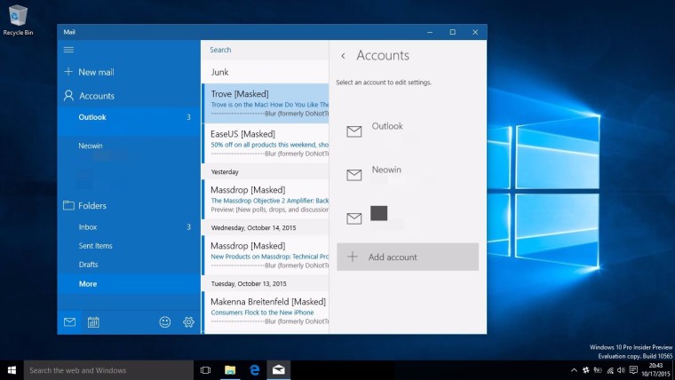The image size is (675, 380).
Task: Click Search the web and Windows box
Action: pos(108,370)
